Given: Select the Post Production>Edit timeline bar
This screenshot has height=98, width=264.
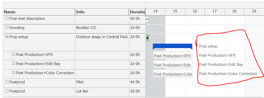Looking at the screenshot, I should pos(173,65).
